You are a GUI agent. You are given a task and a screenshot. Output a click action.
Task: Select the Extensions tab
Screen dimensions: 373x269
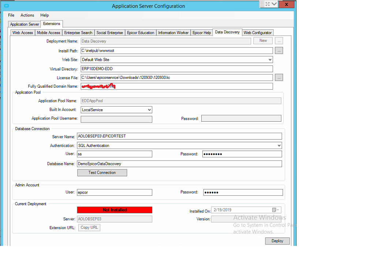(x=52, y=24)
